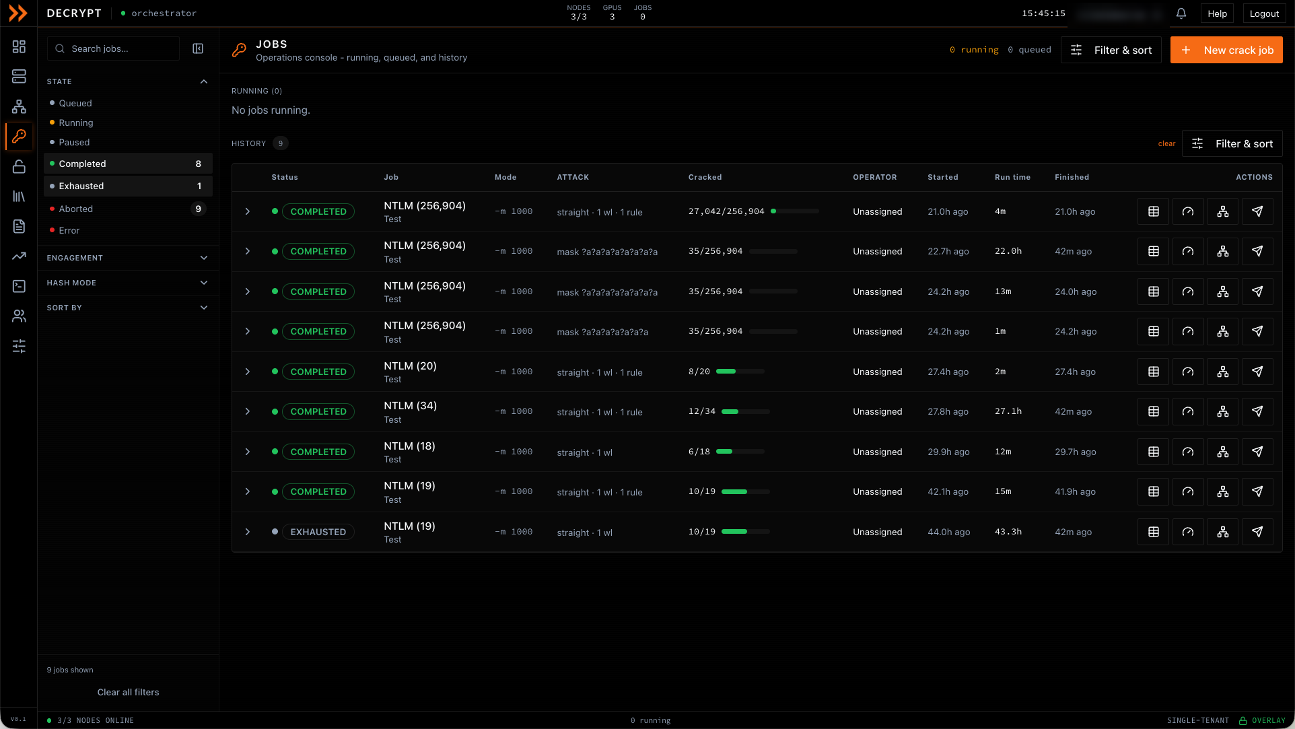Expand the SORT BY filter section

click(128, 308)
